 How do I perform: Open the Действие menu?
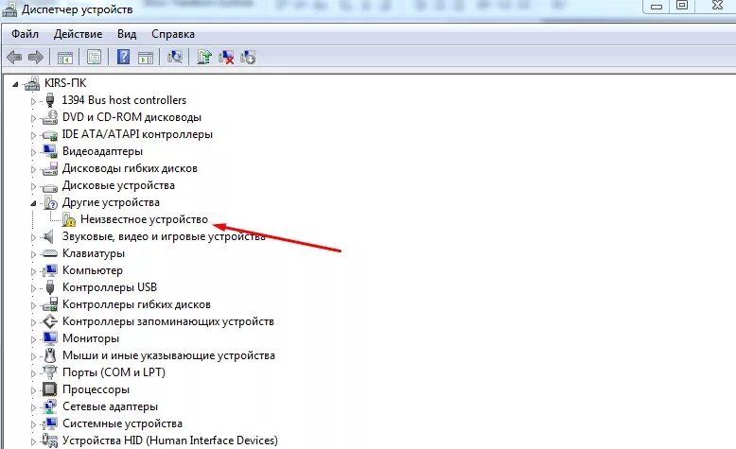point(78,34)
